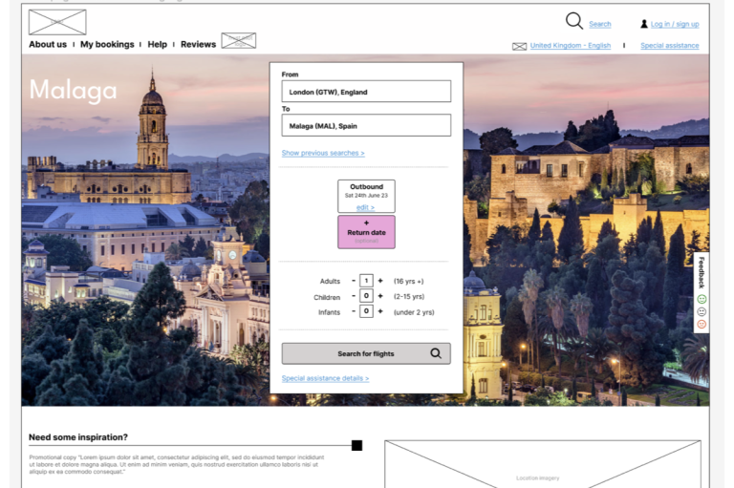
Task: Open Special assistance details link
Action: click(x=325, y=378)
